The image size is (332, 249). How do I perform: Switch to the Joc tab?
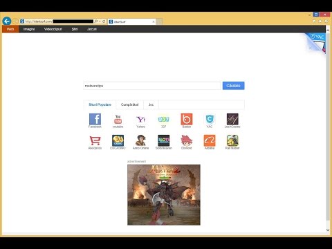pyautogui.click(x=151, y=104)
